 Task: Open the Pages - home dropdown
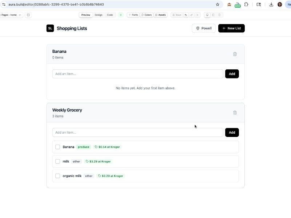pos(11,15)
